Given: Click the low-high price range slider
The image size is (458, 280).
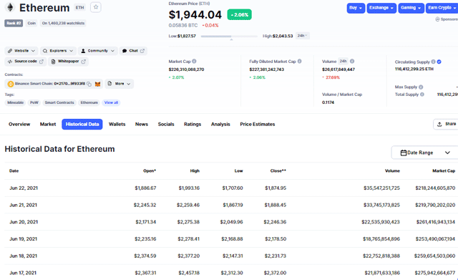Looking at the screenshot, I should click(x=229, y=37).
